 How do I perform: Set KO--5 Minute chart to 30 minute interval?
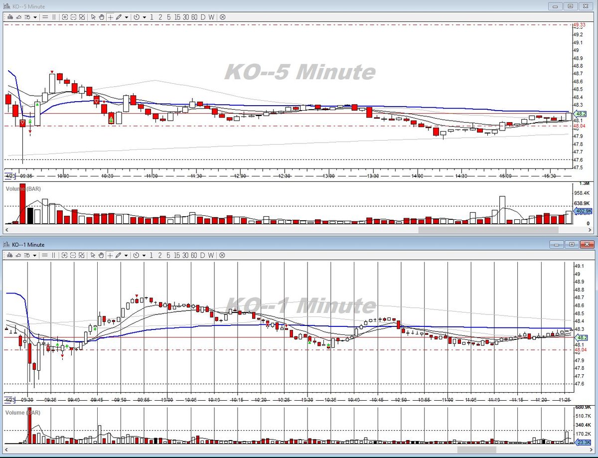click(x=186, y=17)
